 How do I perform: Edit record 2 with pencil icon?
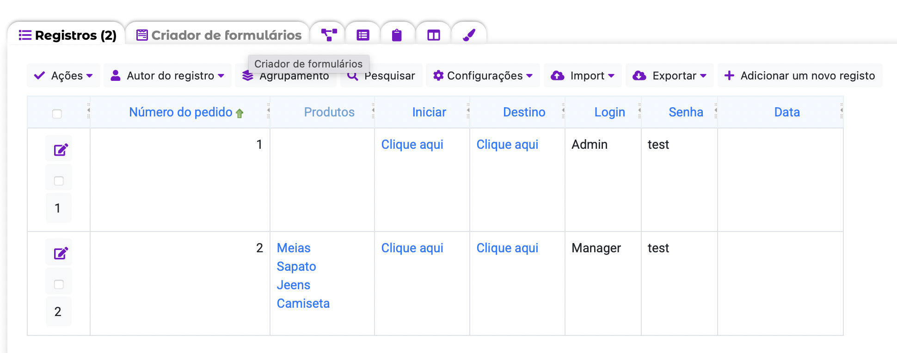61,253
